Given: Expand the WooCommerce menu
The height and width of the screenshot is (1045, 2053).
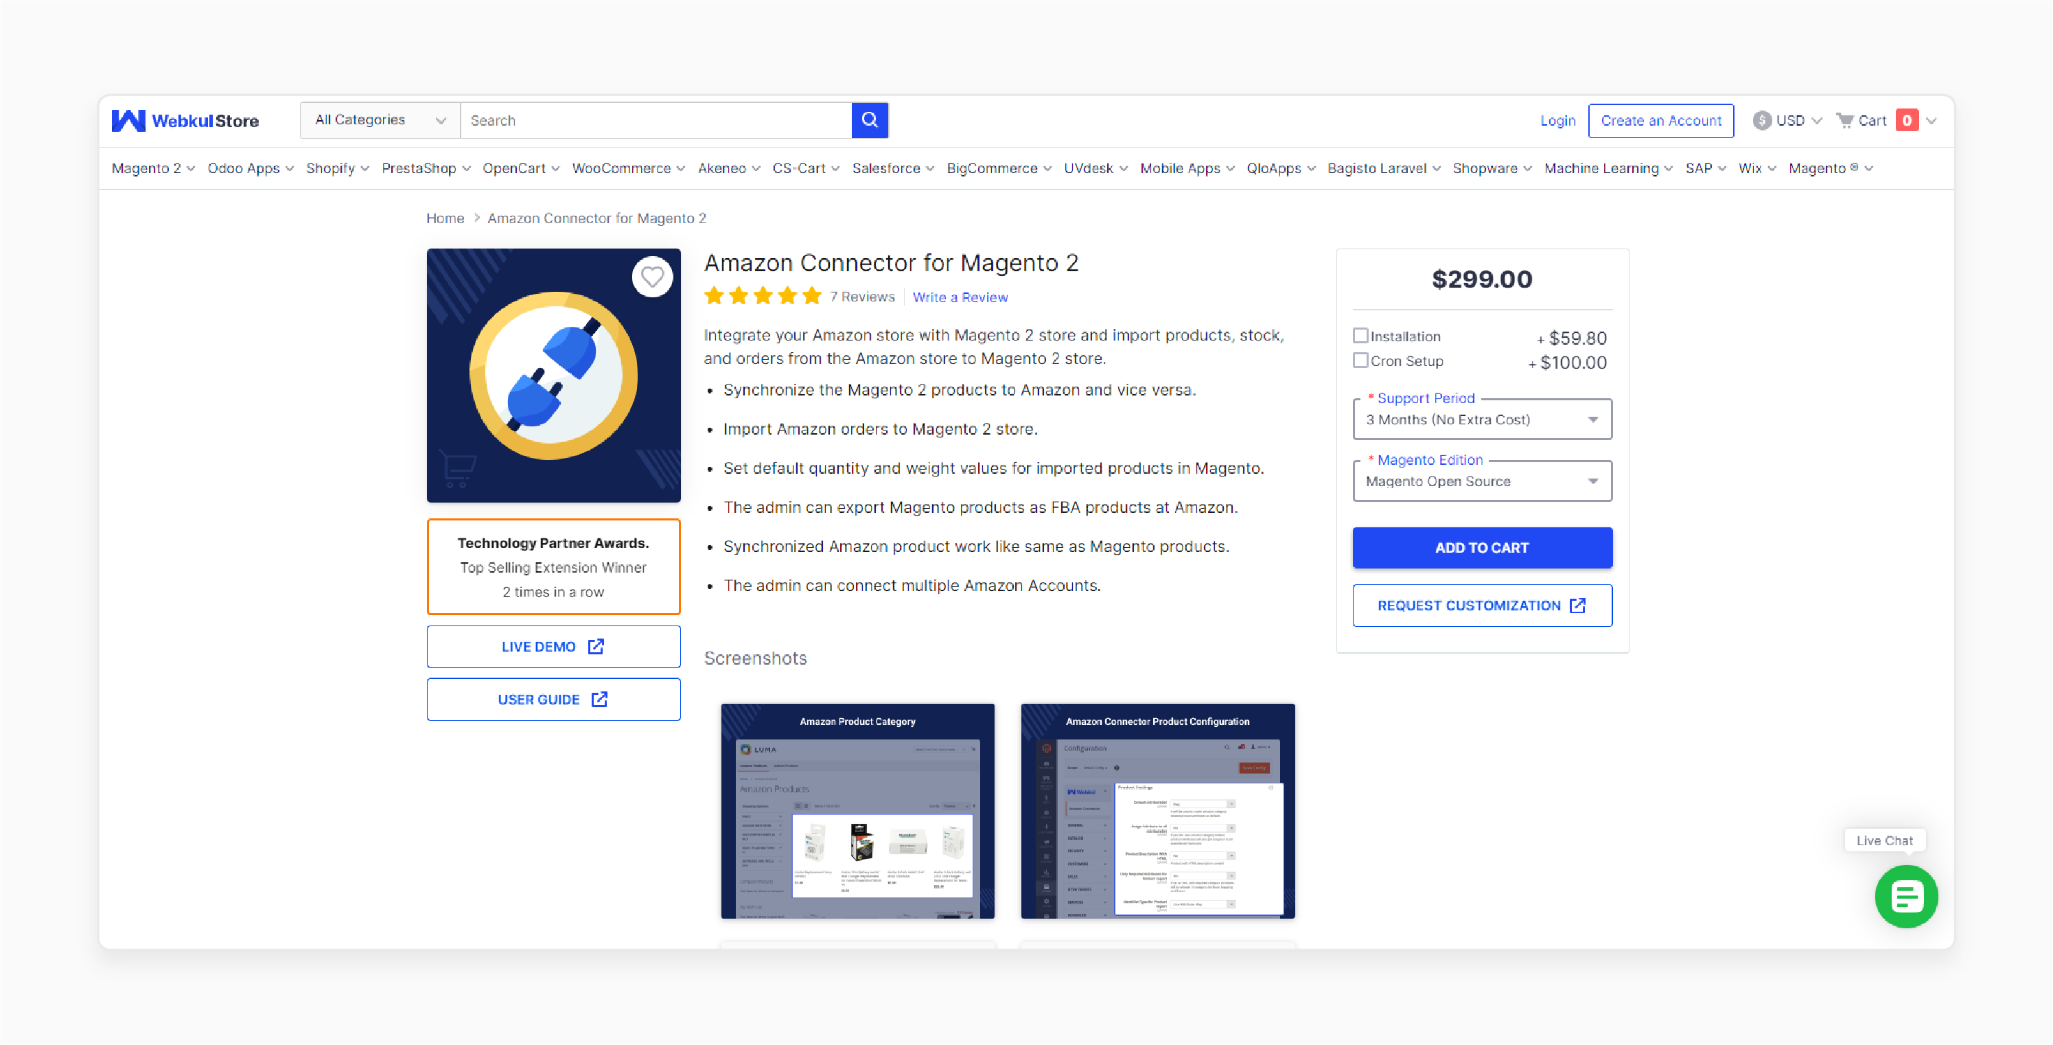Looking at the screenshot, I should (x=628, y=168).
